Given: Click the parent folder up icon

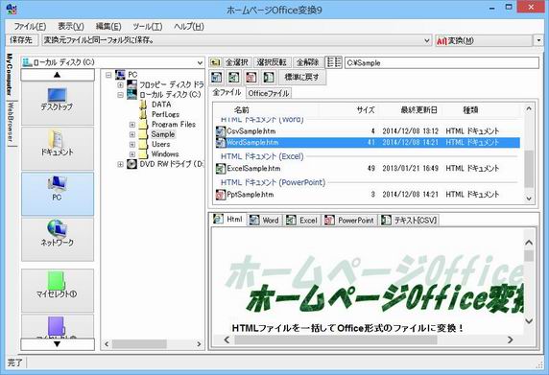Looking at the screenshot, I should tap(215, 62).
